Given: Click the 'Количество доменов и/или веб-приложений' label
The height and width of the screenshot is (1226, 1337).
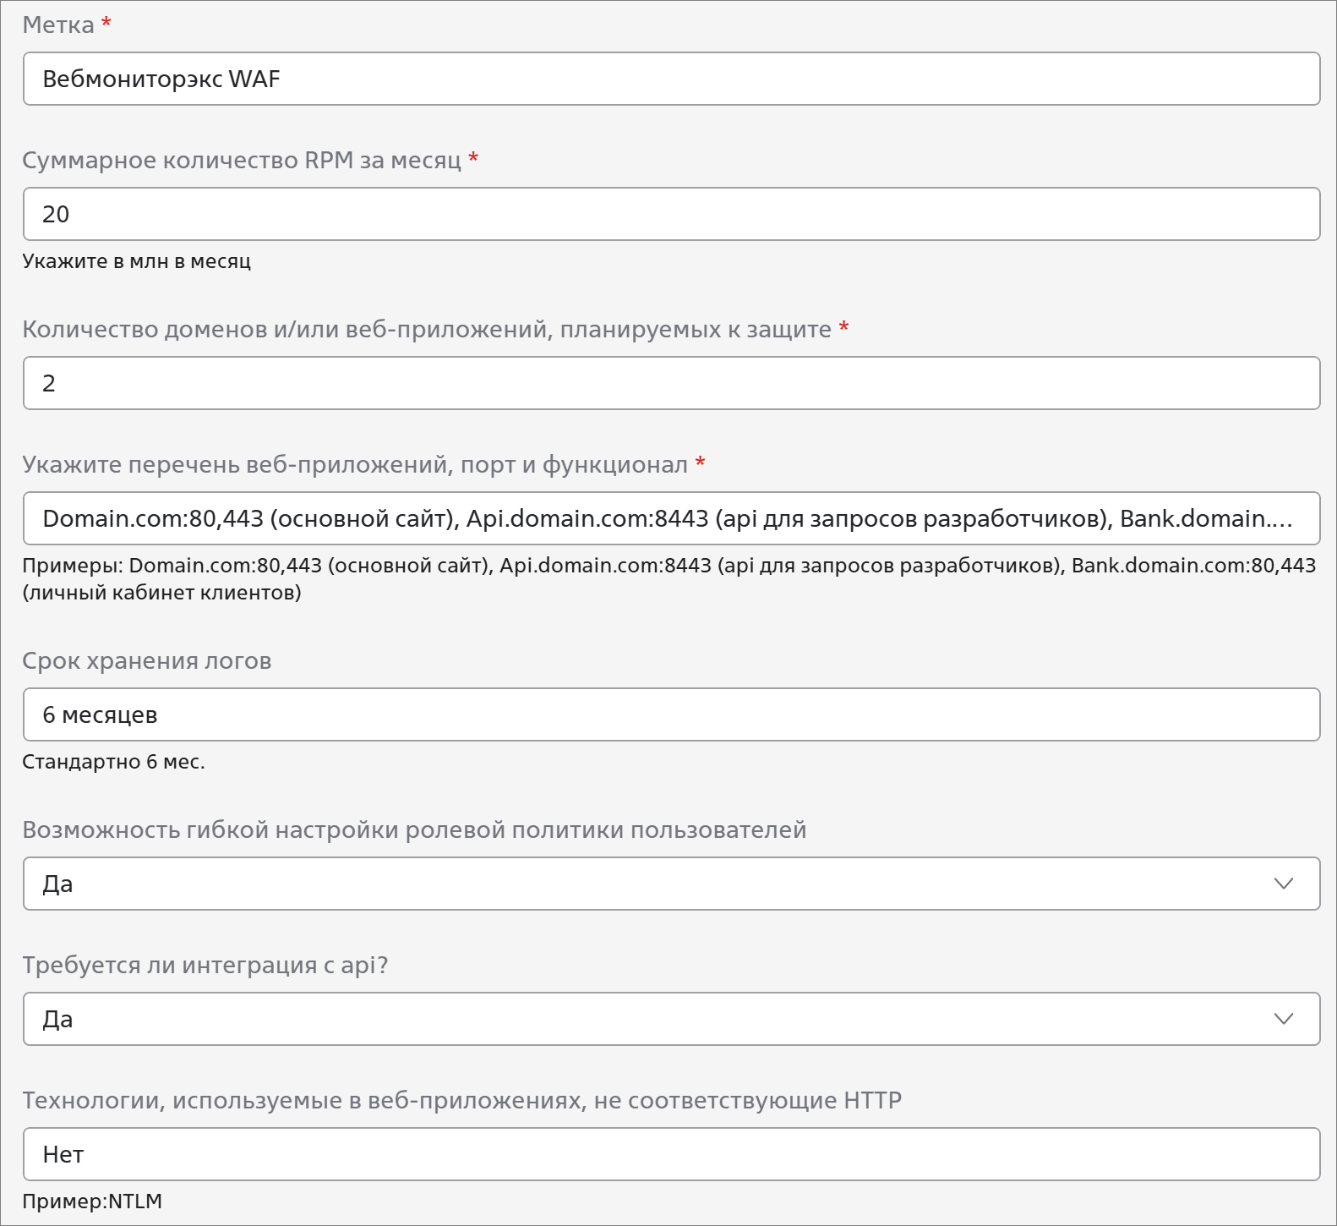Looking at the screenshot, I should click(427, 330).
